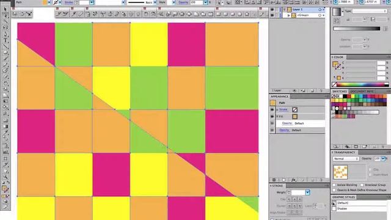391x220 pixels.
Task: Click the Opacity value field in control bar
Action: [x=196, y=2]
